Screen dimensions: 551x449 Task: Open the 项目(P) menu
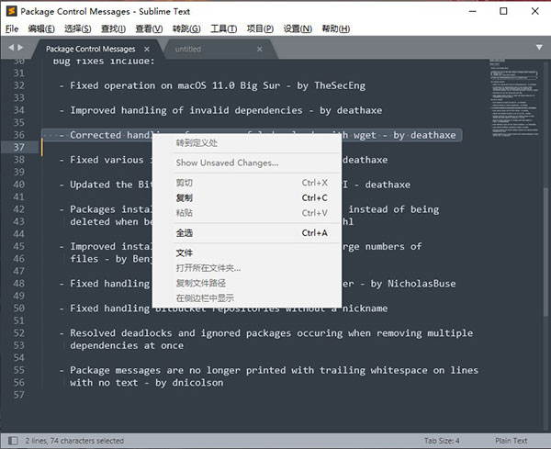(260, 28)
